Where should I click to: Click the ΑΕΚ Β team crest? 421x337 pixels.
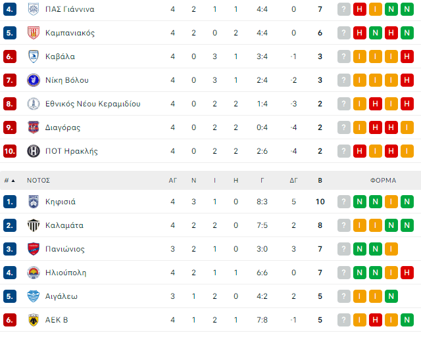click(x=34, y=320)
